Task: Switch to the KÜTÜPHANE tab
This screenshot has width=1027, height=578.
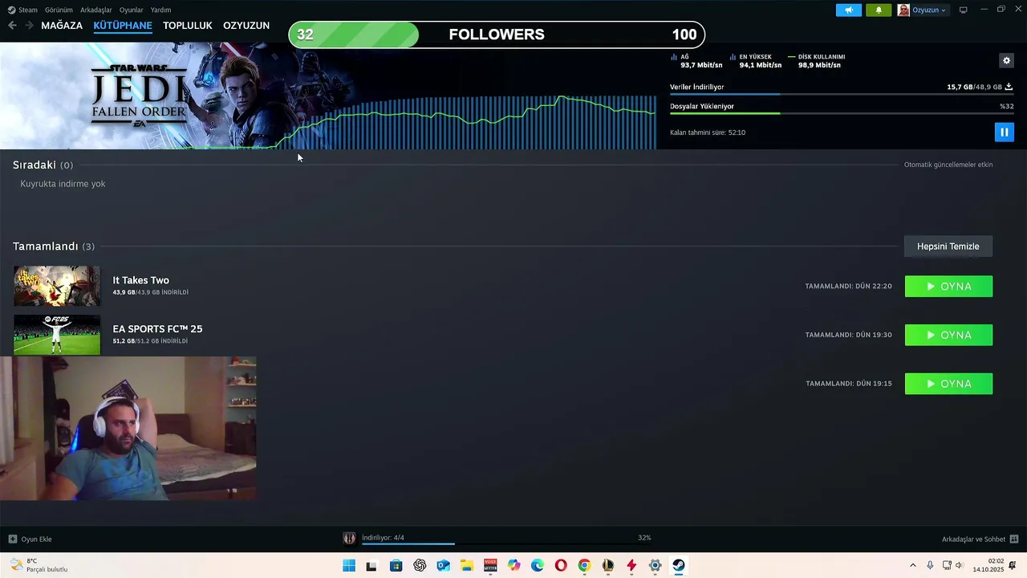Action: coord(123,26)
